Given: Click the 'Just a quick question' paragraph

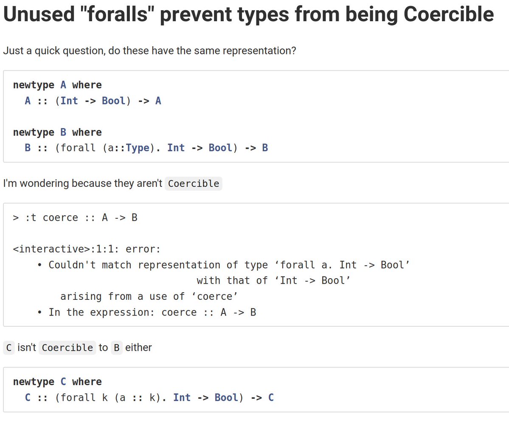Looking at the screenshot, I should [150, 51].
